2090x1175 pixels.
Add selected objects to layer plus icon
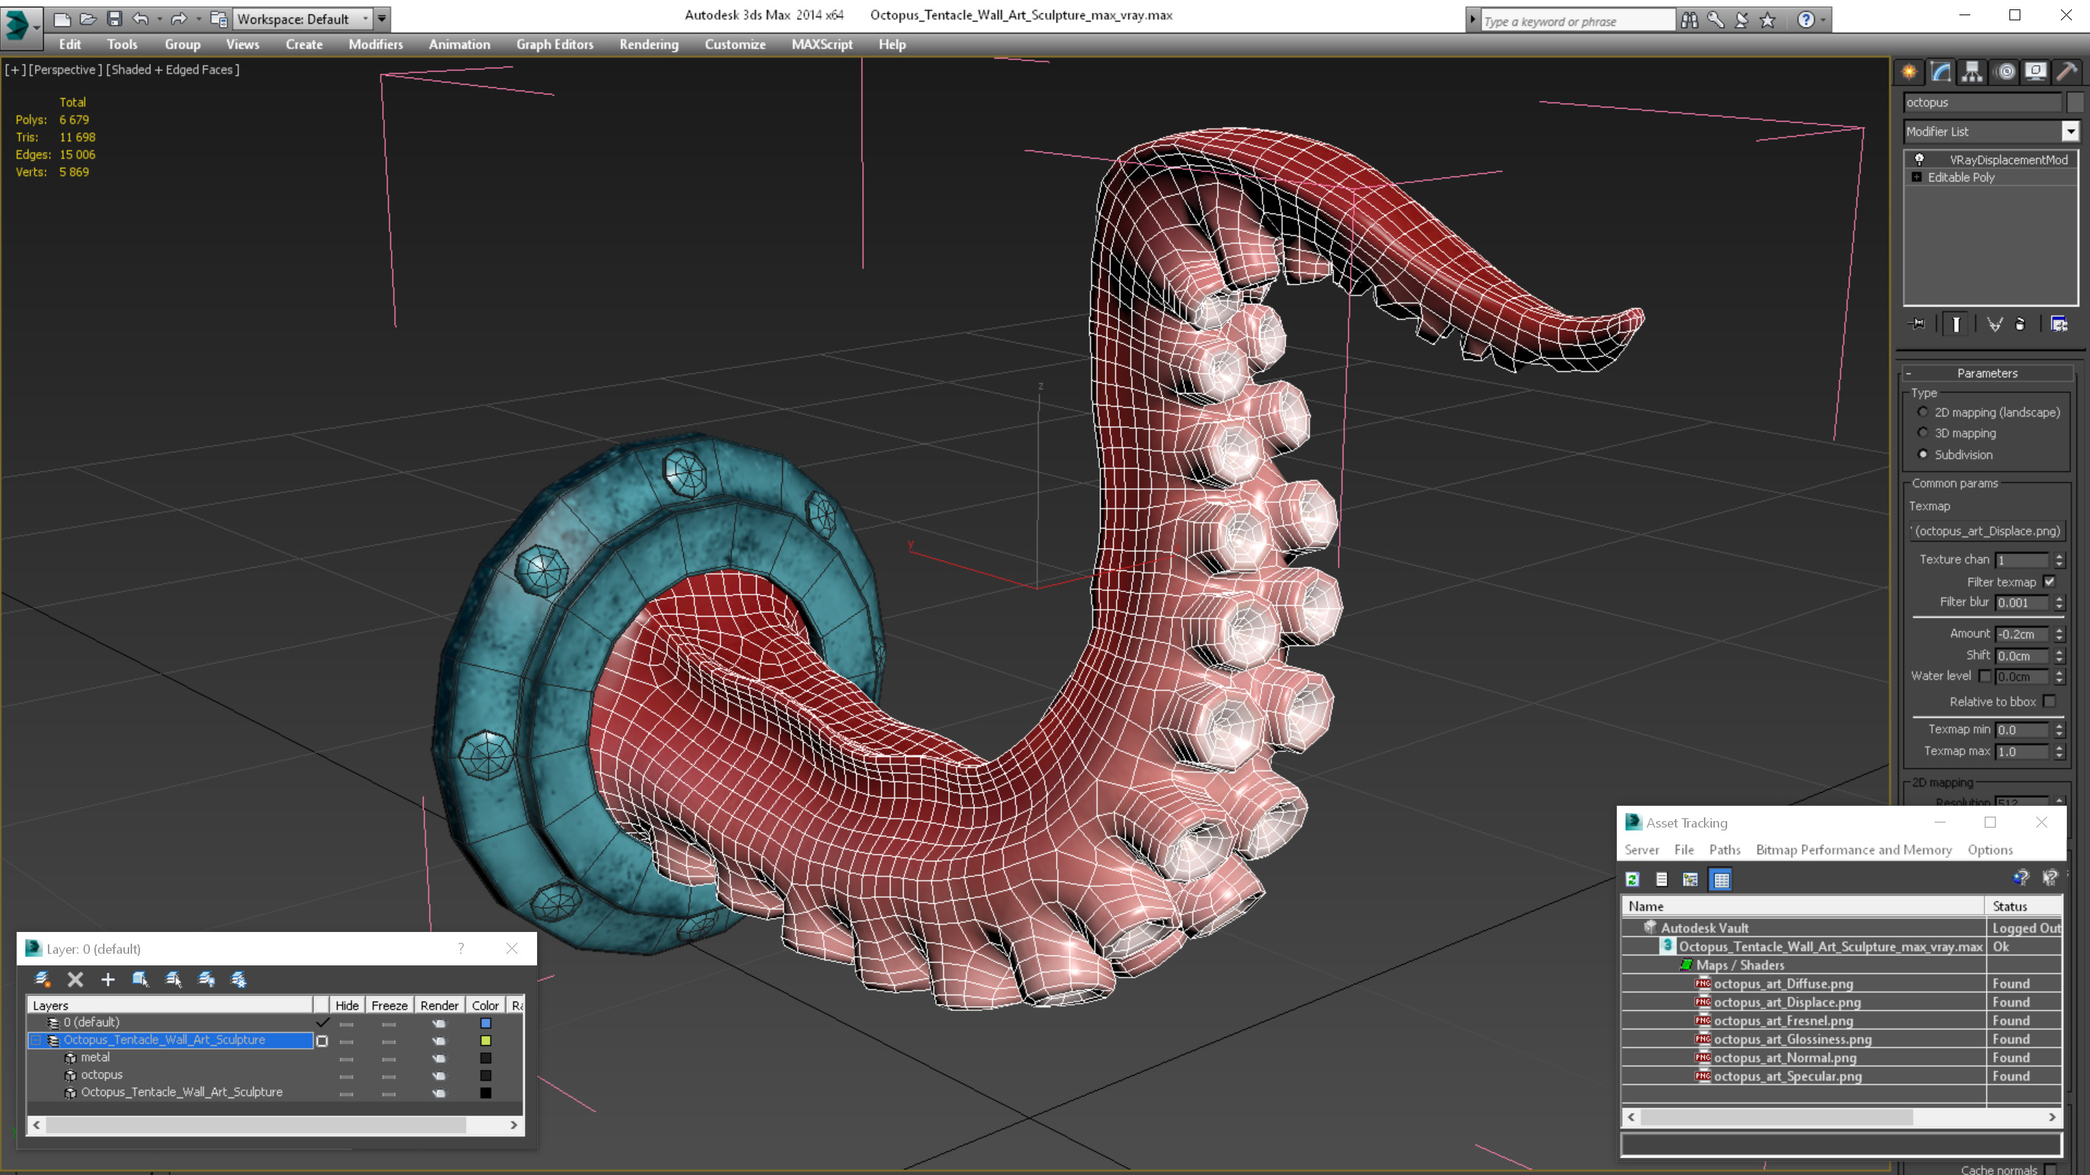[x=108, y=980]
